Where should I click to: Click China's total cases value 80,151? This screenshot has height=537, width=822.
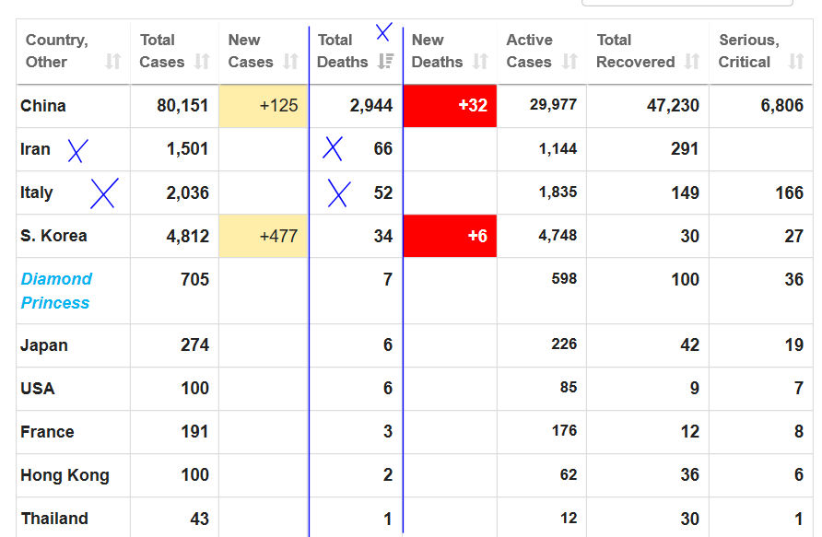[182, 106]
